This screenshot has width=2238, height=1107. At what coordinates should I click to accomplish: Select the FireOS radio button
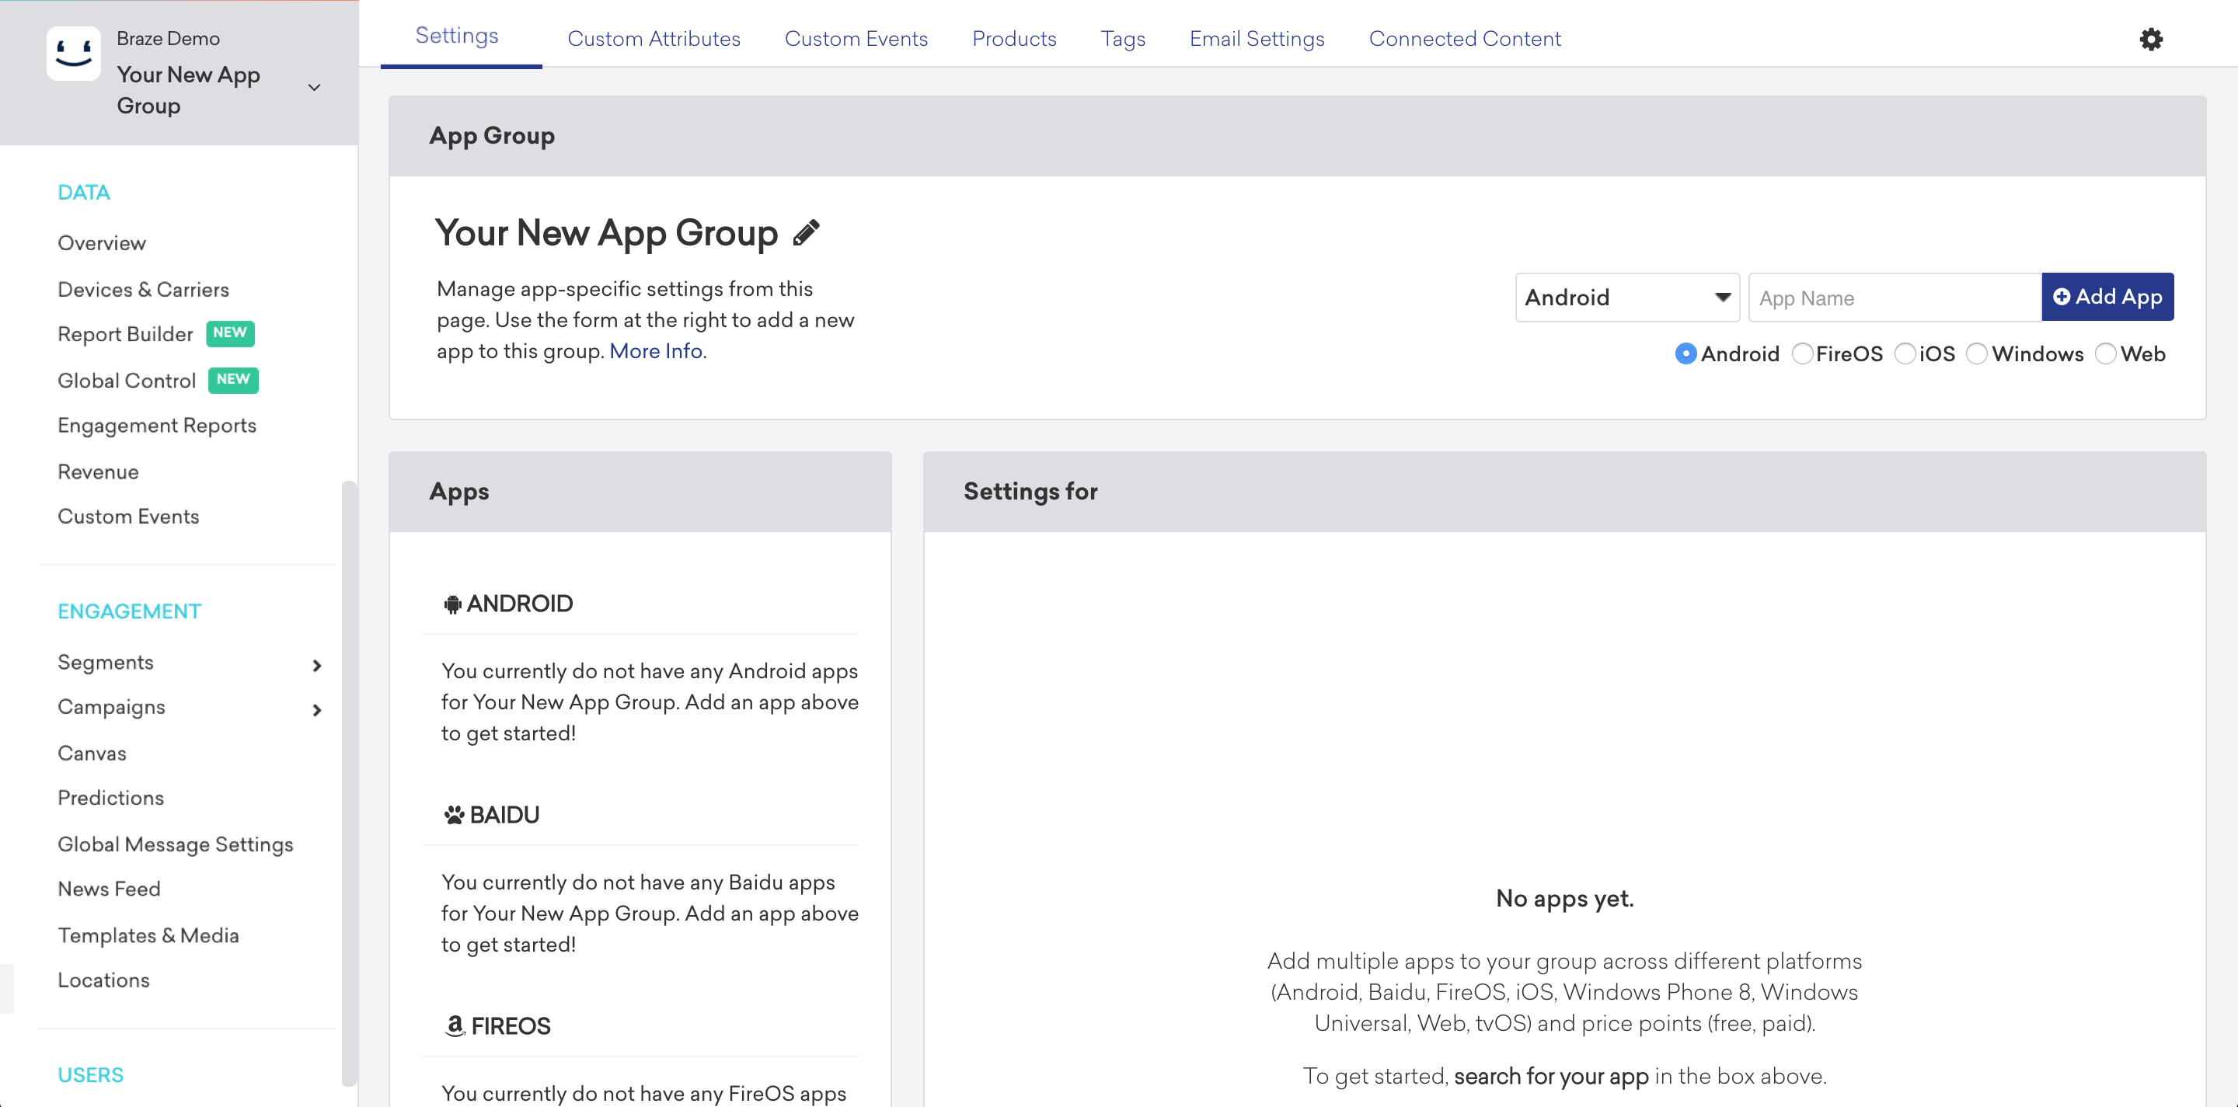tap(1802, 353)
